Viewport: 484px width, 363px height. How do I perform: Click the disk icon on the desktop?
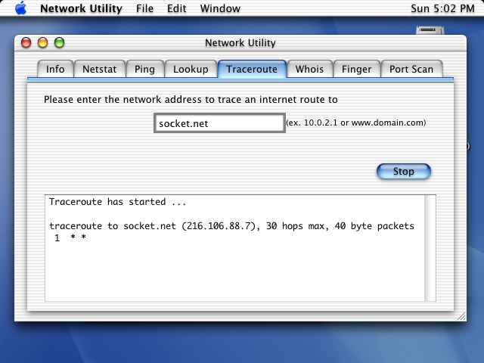coord(430,30)
